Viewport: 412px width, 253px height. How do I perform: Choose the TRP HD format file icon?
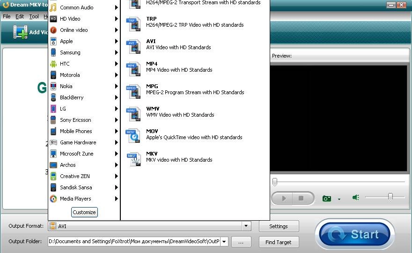[133, 24]
